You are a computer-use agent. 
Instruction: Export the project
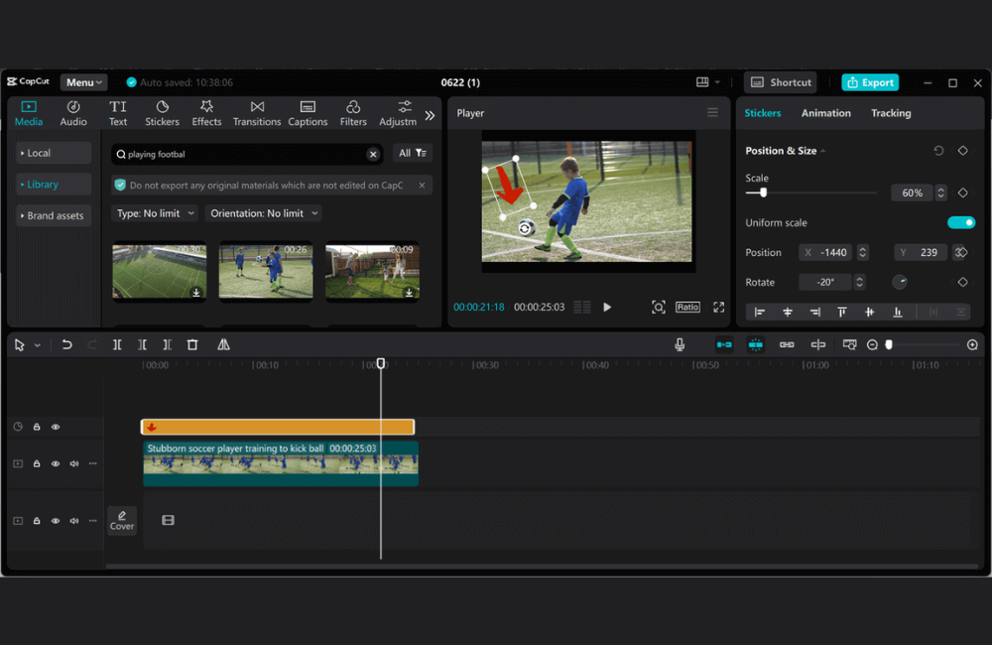coord(870,82)
